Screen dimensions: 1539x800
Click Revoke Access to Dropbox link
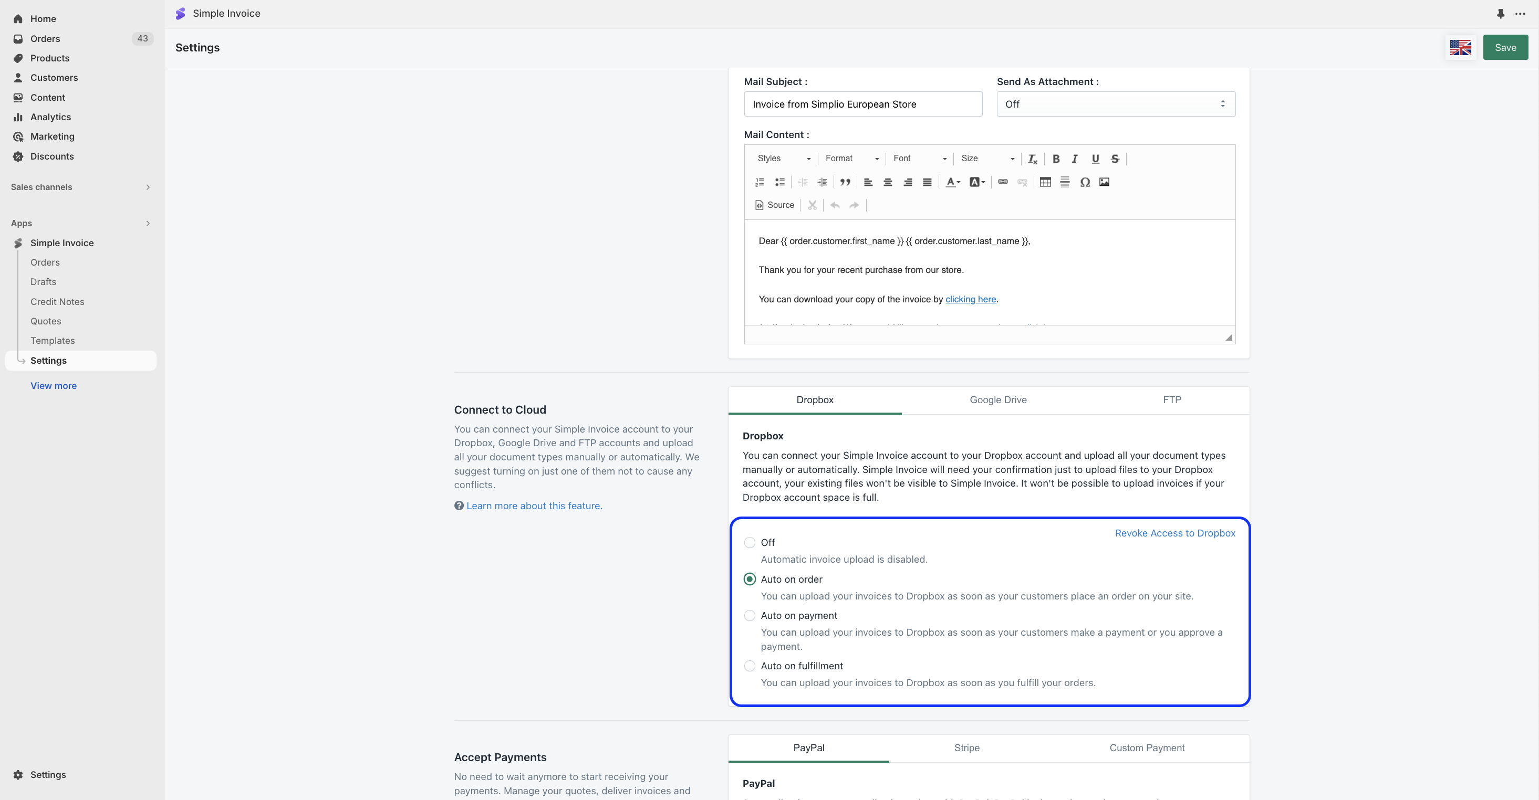(x=1174, y=533)
